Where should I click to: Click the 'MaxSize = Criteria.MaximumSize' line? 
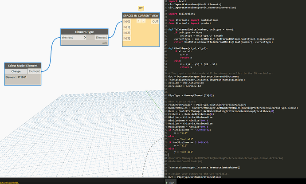click(x=190, y=124)
